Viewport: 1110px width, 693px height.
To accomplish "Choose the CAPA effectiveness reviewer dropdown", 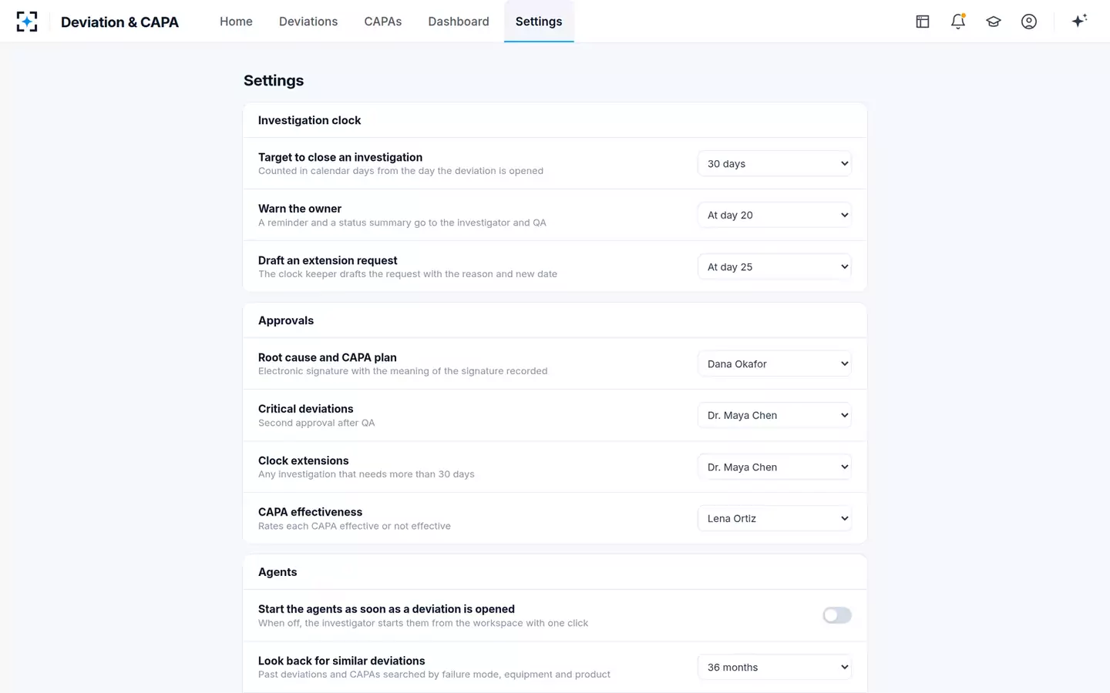I will coord(775,518).
